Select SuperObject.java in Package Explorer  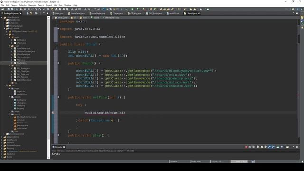click(23, 80)
